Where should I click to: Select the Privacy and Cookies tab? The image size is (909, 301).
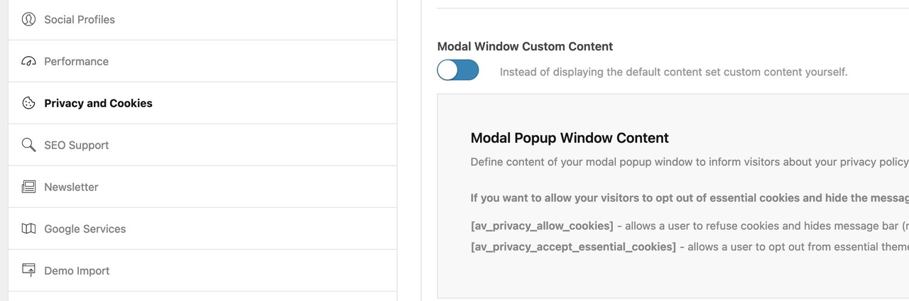coord(202,103)
